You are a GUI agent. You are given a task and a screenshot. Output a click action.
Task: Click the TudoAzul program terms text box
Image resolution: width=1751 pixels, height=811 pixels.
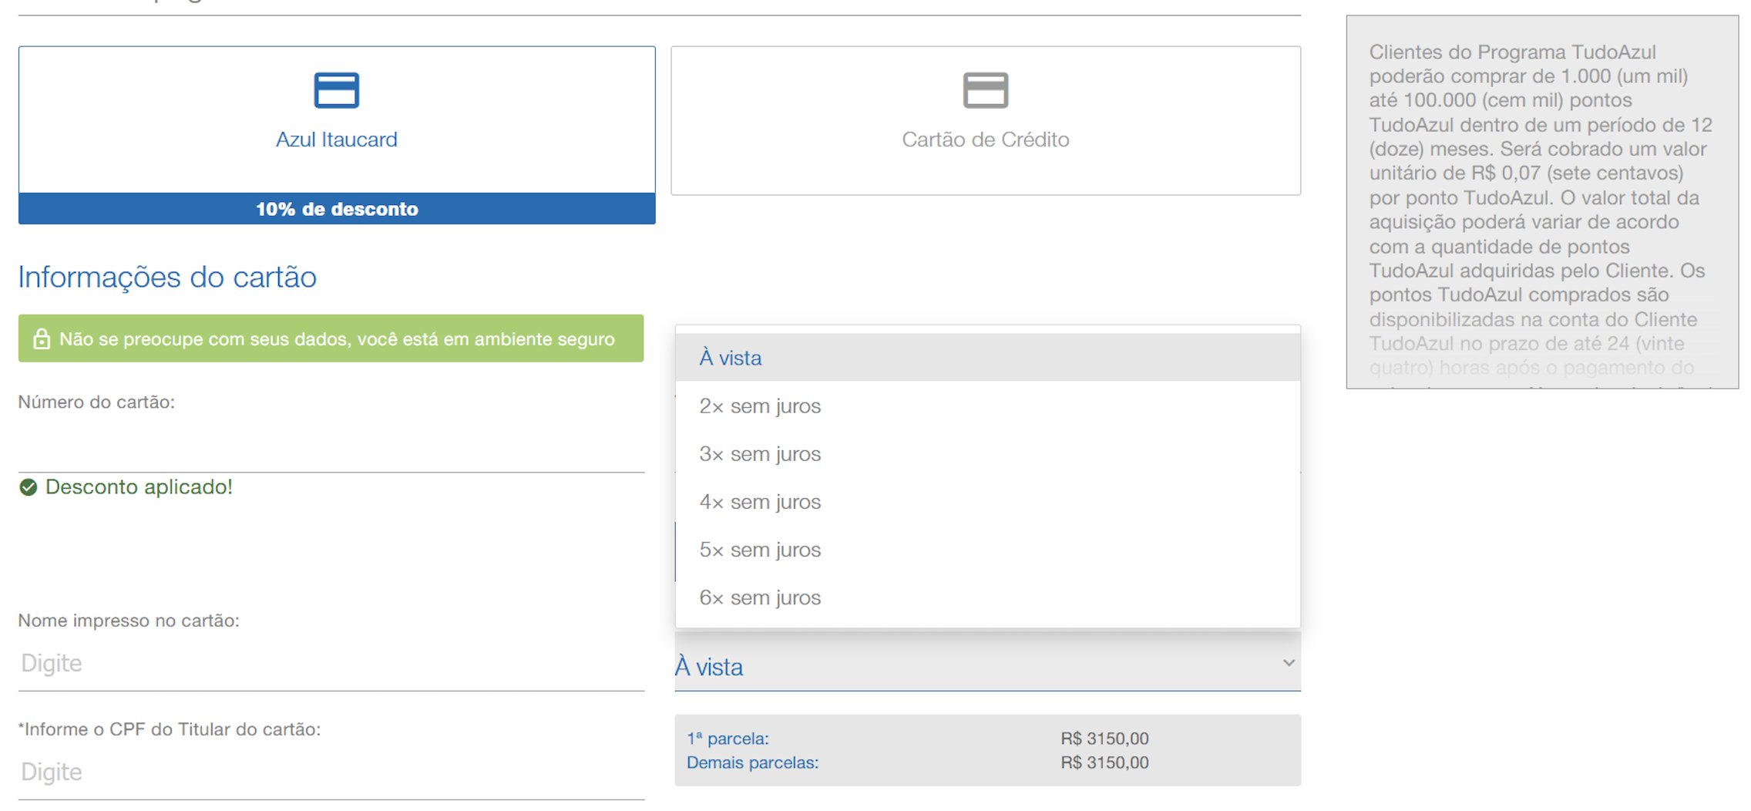(1542, 202)
